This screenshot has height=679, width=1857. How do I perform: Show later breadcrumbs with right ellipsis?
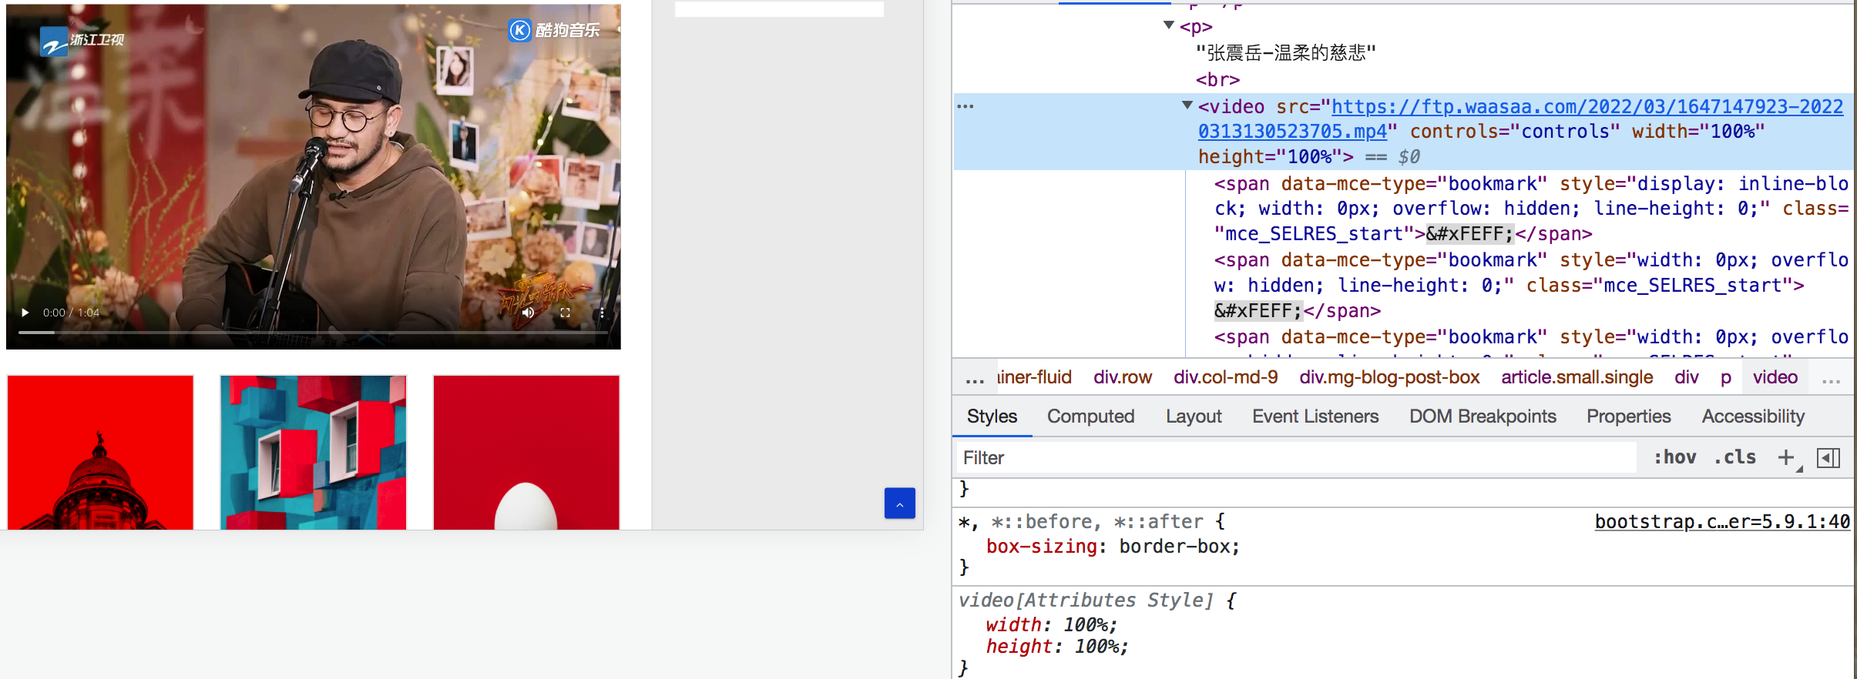pos(1832,379)
